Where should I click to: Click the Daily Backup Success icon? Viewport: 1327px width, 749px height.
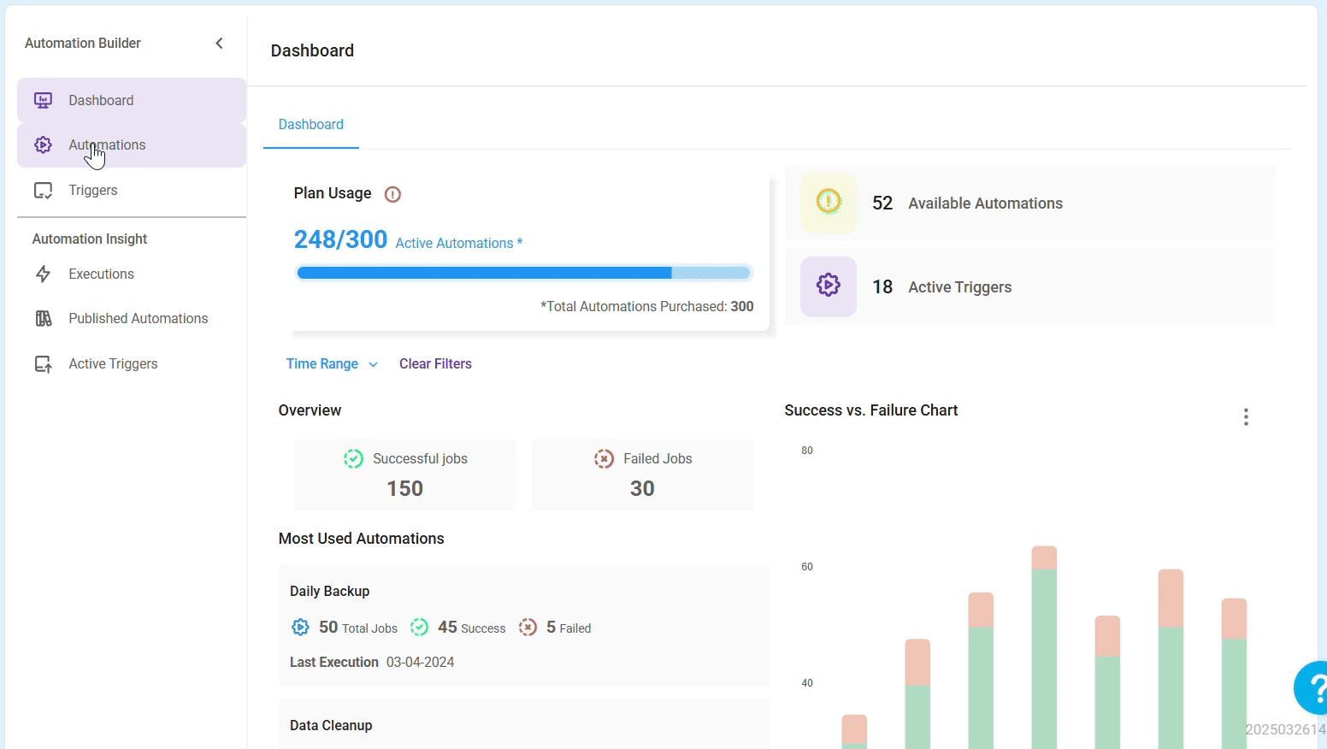click(419, 627)
